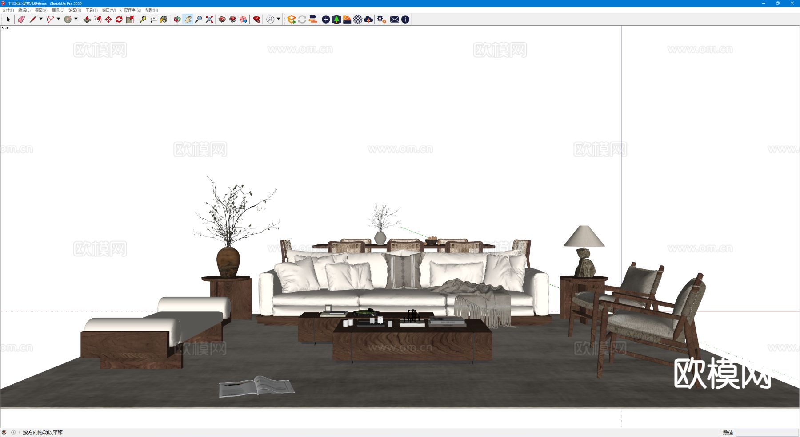Screen dimensions: 800x437
Task: Activate the Line pencil tool
Action: [32, 20]
